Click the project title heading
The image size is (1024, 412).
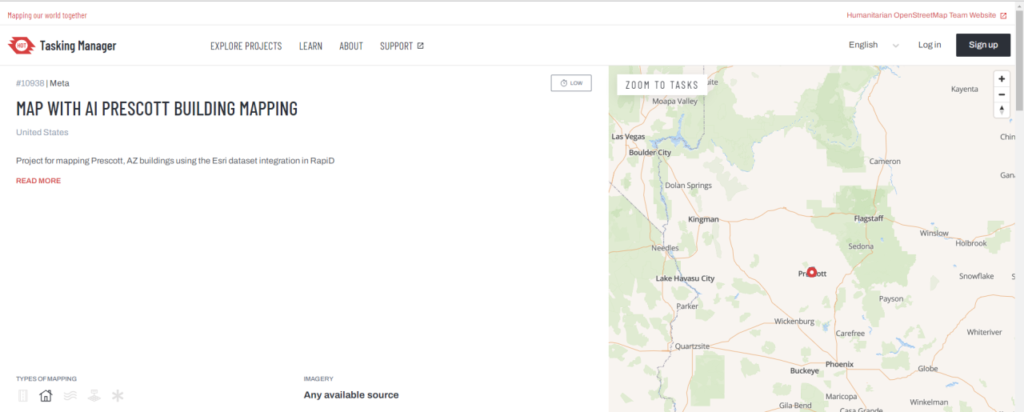[x=157, y=109]
